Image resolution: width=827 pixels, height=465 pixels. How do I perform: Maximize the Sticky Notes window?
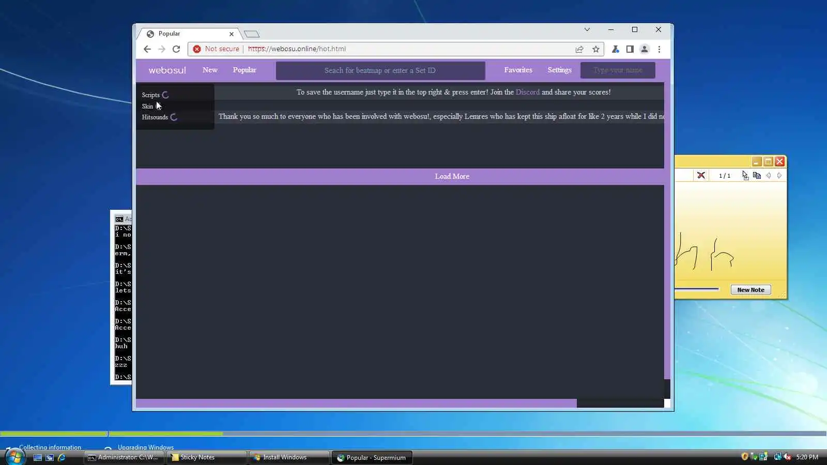point(768,162)
